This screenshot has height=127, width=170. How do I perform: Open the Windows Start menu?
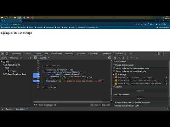pyautogui.click(x=2, y=18)
